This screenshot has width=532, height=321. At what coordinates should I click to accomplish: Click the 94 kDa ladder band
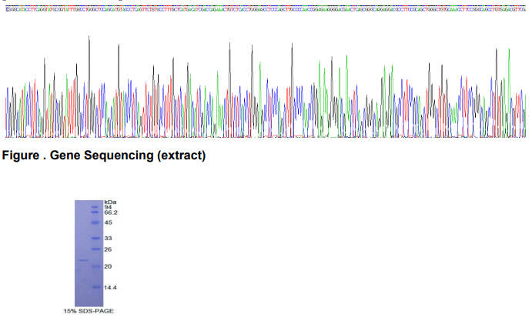click(95, 207)
